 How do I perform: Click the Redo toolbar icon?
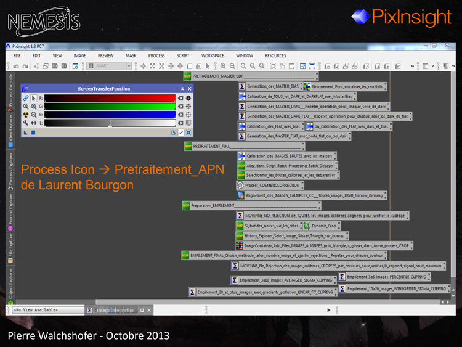25,67
